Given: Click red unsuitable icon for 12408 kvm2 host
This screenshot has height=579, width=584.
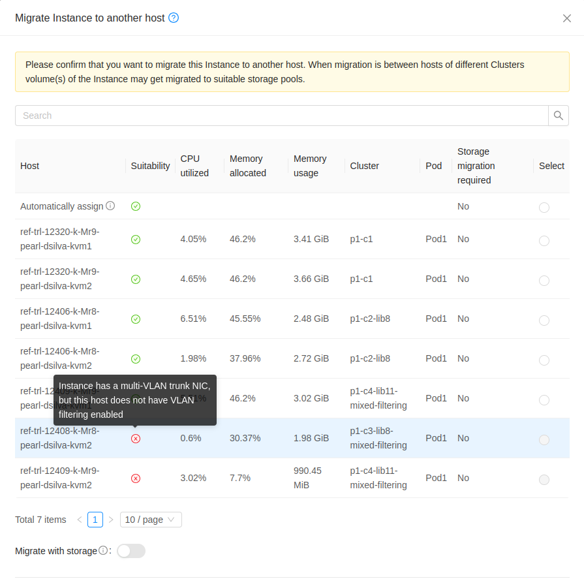Looking at the screenshot, I should coord(136,439).
